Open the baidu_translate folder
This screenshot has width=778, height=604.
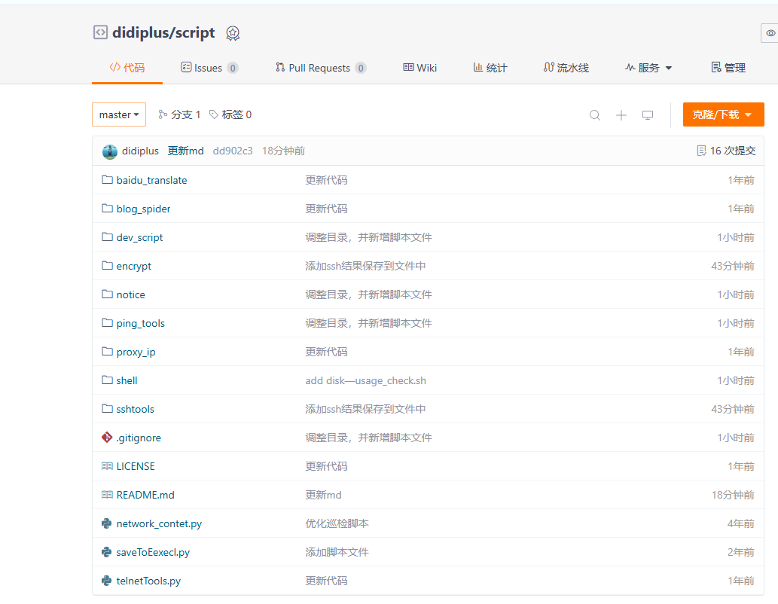[152, 180]
